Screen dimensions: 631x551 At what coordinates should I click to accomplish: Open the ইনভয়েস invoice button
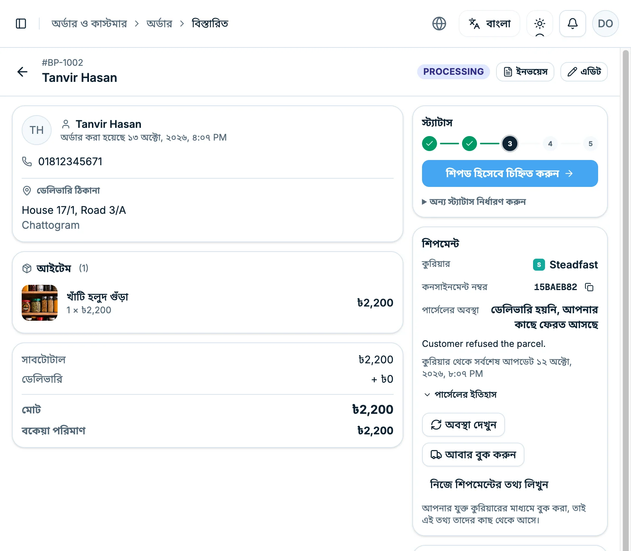coord(525,72)
